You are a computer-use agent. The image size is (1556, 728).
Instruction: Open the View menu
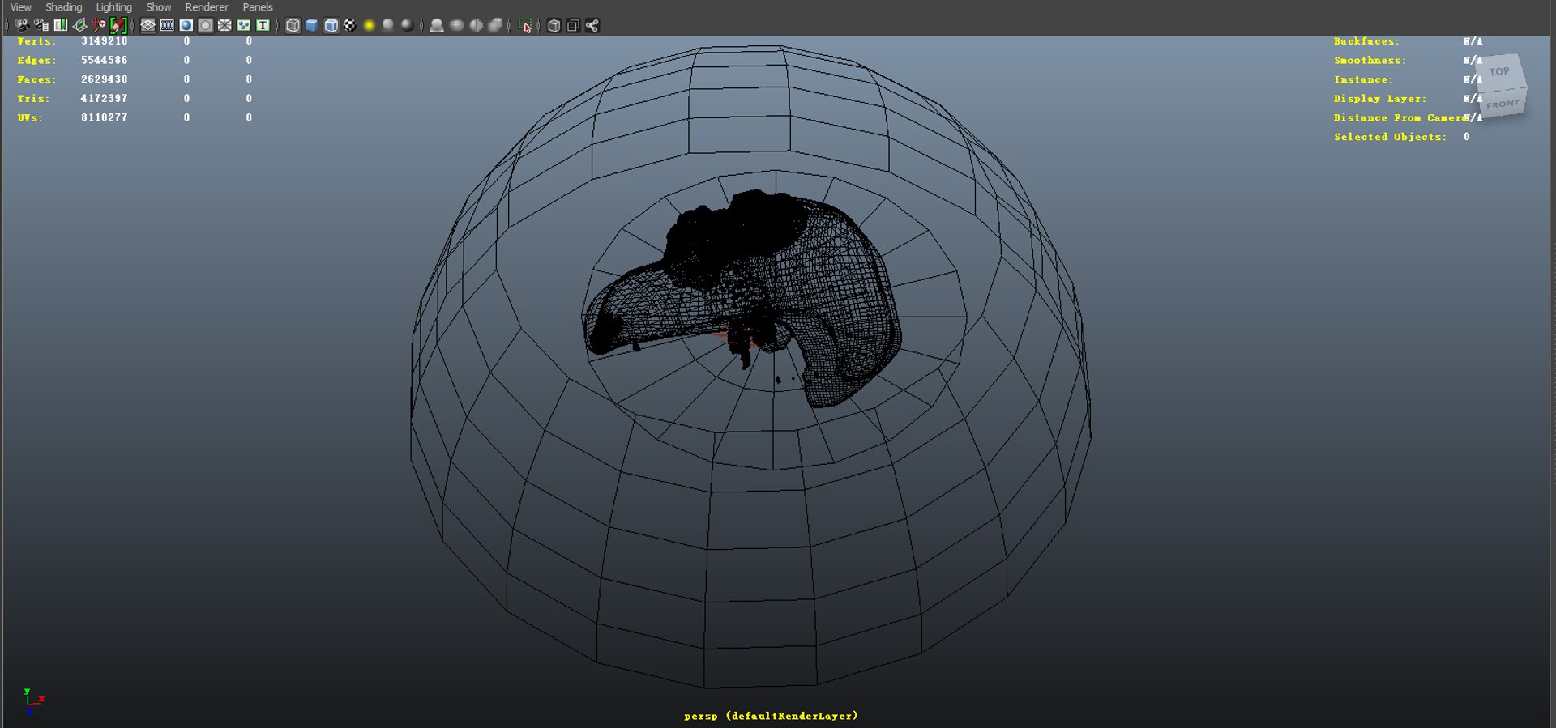[21, 7]
